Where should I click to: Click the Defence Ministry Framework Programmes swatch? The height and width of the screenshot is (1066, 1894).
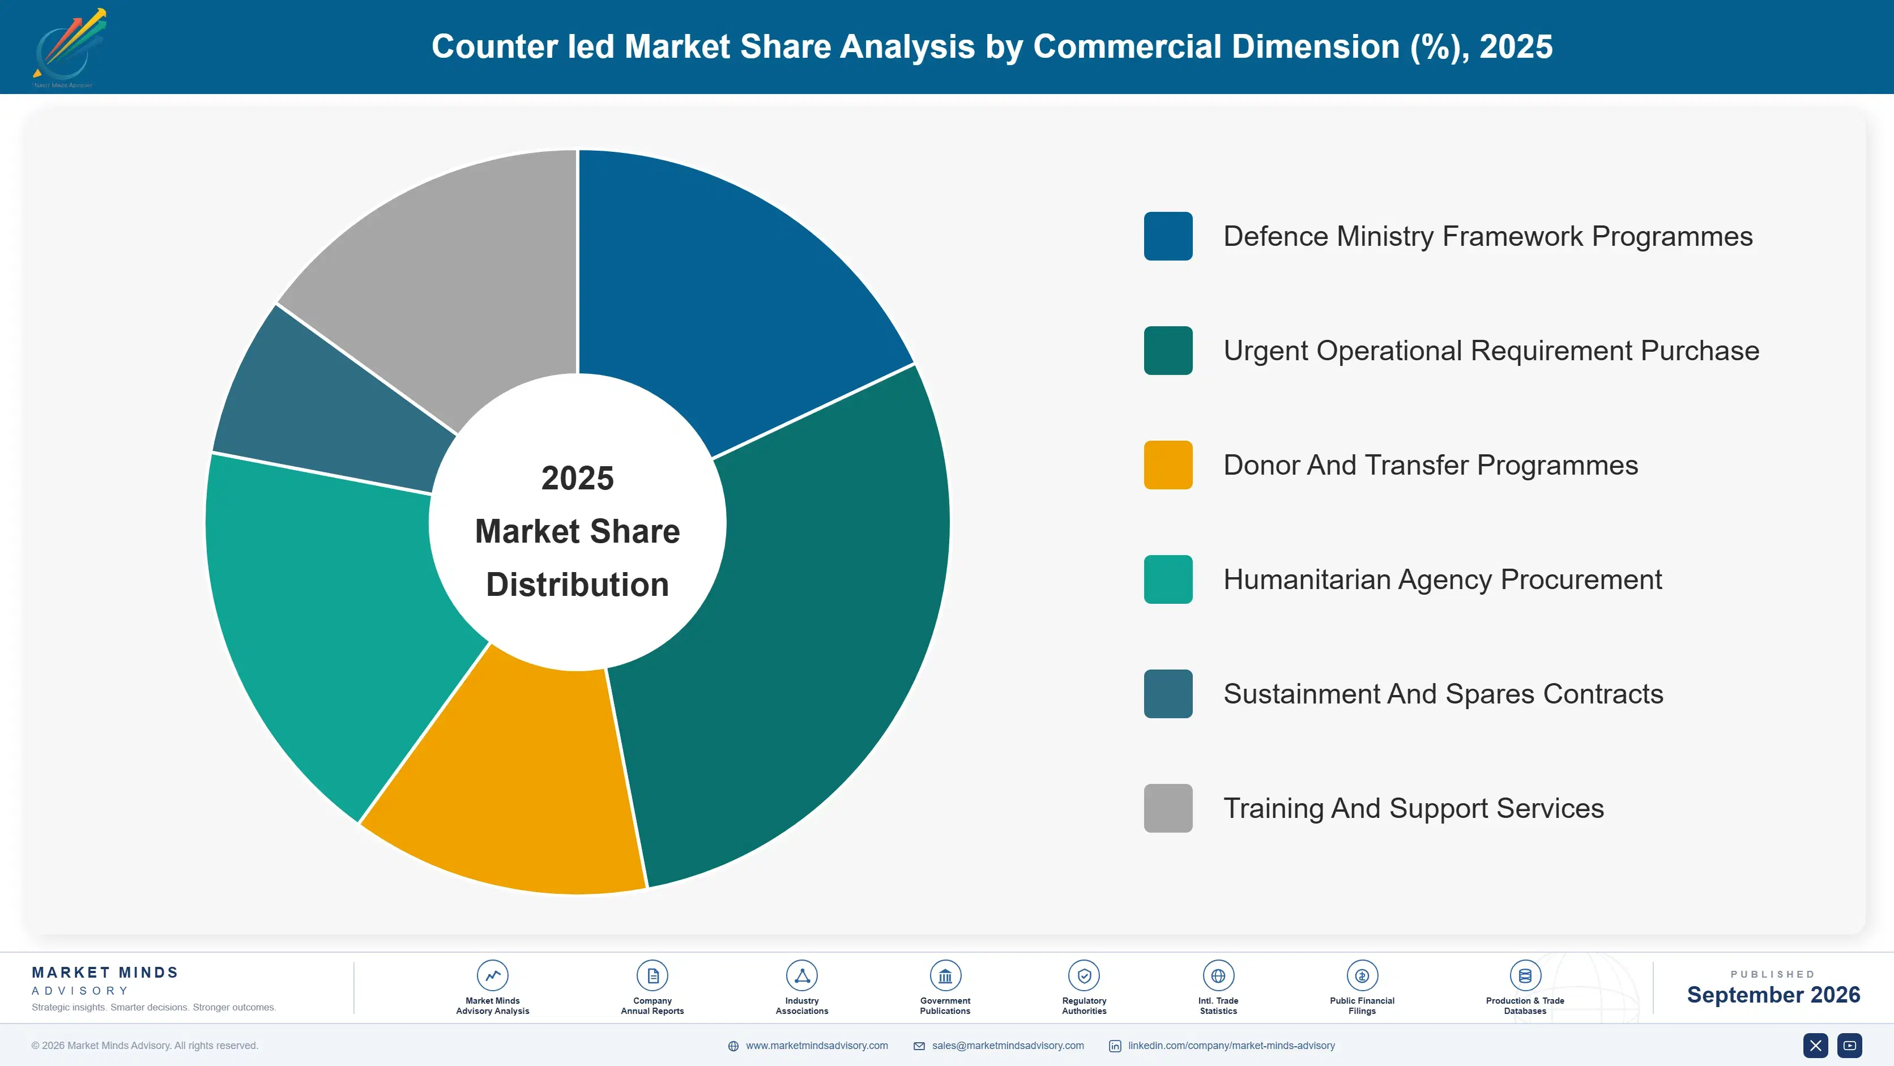click(x=1167, y=236)
